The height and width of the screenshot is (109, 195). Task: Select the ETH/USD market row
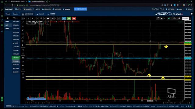pyautogui.click(x=16, y=40)
